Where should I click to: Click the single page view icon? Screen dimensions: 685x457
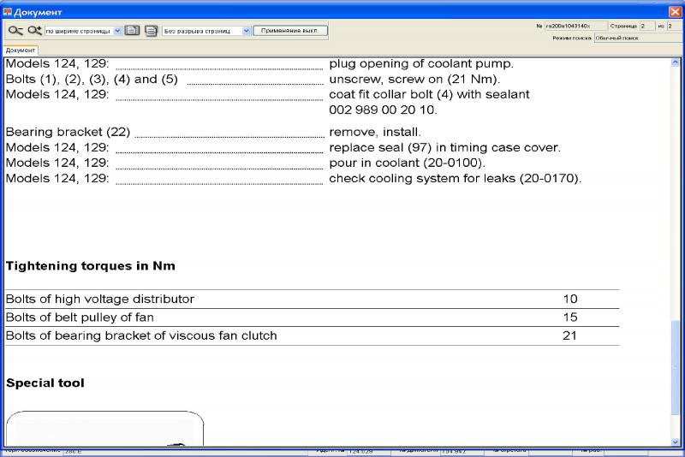coord(132,30)
